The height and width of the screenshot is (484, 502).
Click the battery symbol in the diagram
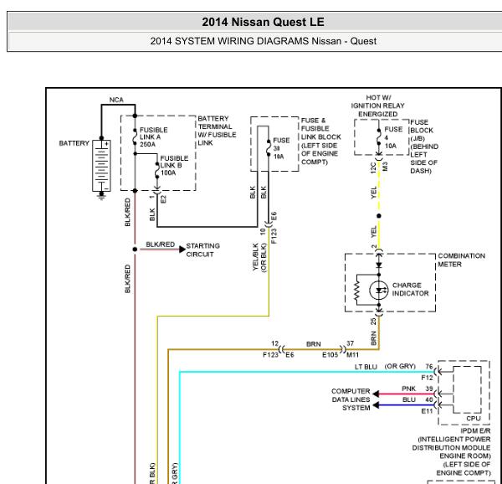click(101, 166)
